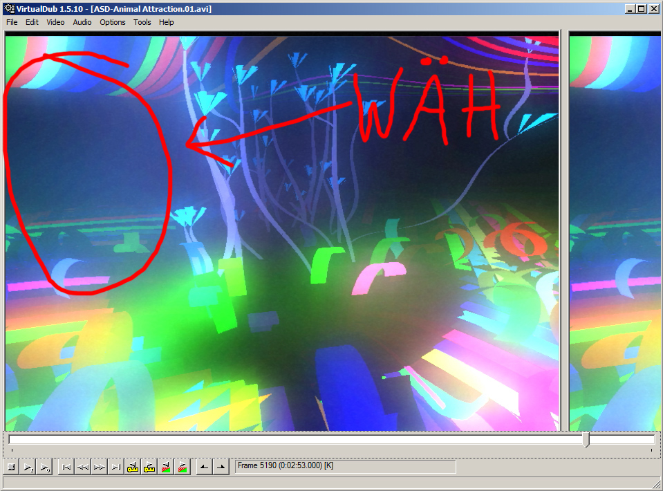This screenshot has width=663, height=491.
Task: Seek to previous scene change
Action: click(166, 467)
